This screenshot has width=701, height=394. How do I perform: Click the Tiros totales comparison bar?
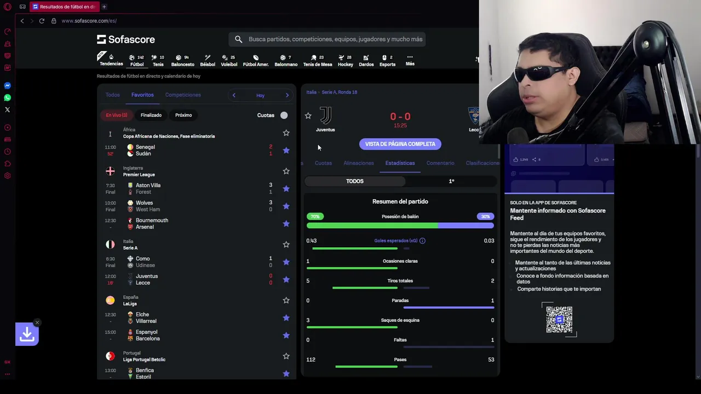400,288
